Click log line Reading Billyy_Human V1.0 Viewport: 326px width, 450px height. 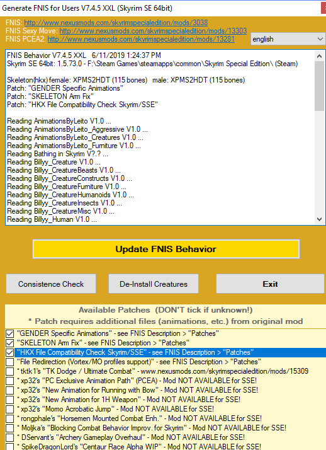coord(52,219)
